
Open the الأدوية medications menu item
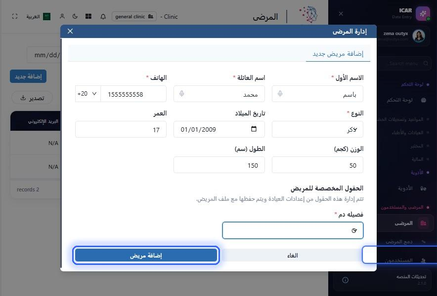[x=405, y=188]
